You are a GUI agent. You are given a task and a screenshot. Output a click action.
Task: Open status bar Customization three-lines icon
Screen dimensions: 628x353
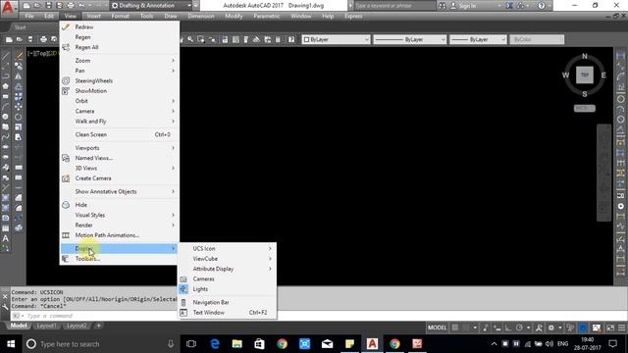click(x=621, y=328)
